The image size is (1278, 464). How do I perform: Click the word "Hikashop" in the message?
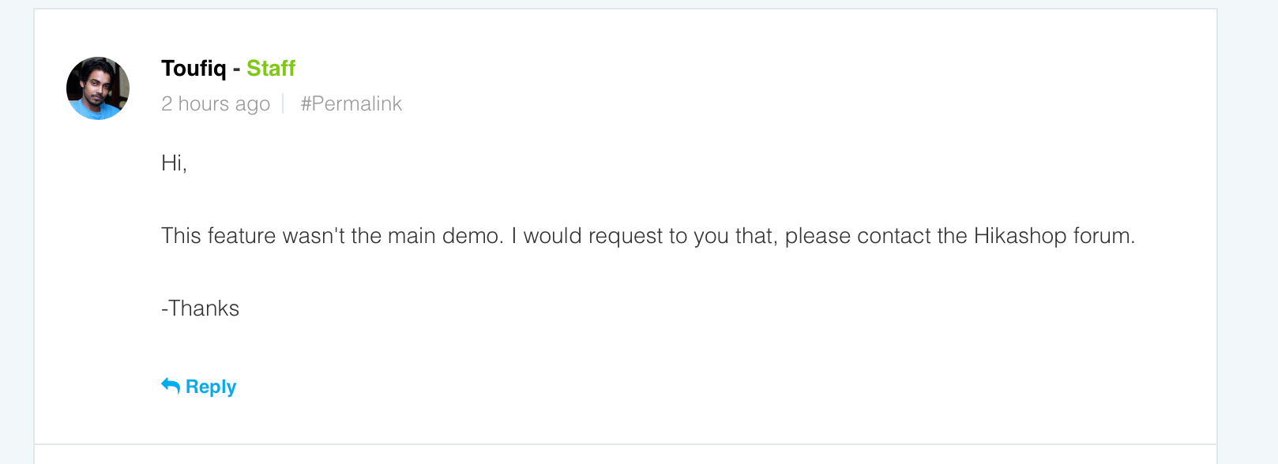(1021, 236)
